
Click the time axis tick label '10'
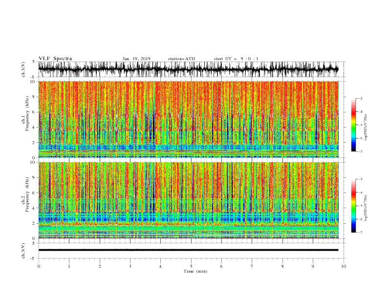344,266
